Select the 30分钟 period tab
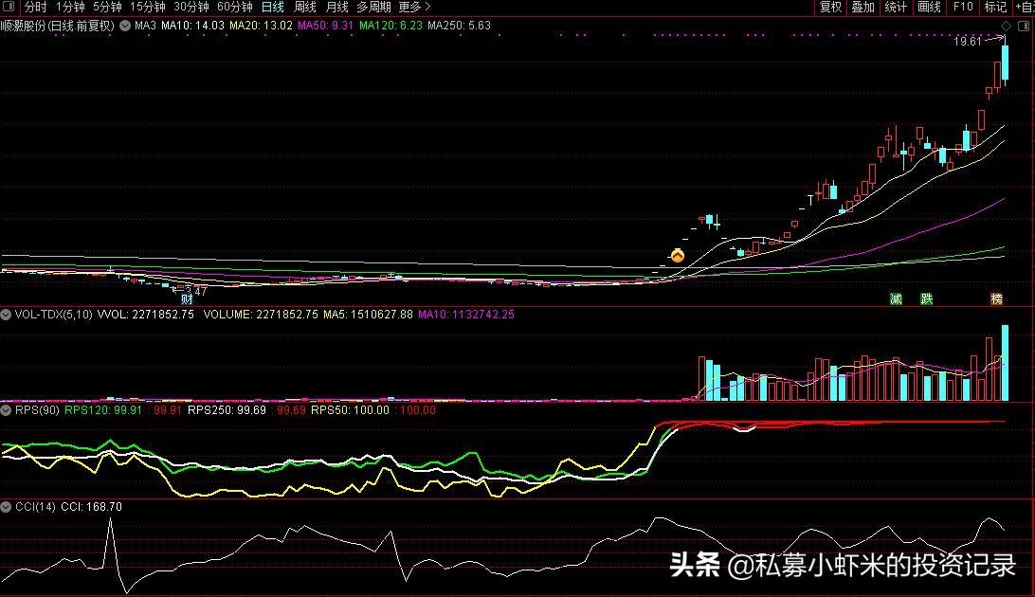Image resolution: width=1035 pixels, height=597 pixels. click(x=191, y=7)
